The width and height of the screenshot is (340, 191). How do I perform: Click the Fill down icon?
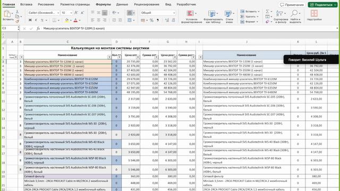pyautogui.click(x=267, y=16)
